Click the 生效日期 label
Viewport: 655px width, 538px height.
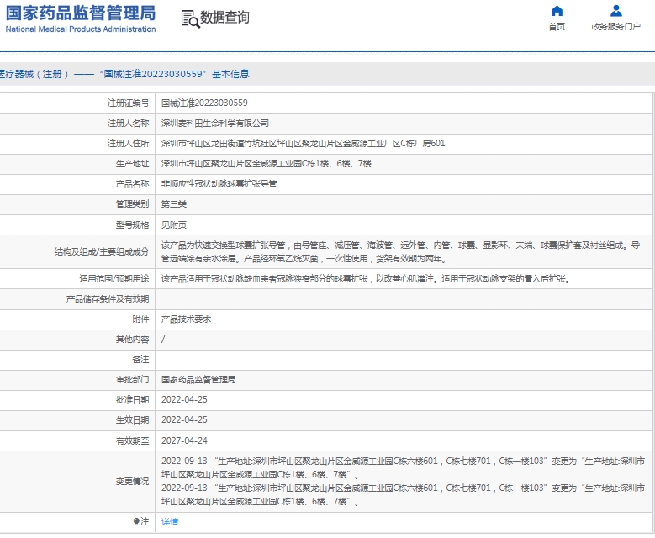point(132,419)
